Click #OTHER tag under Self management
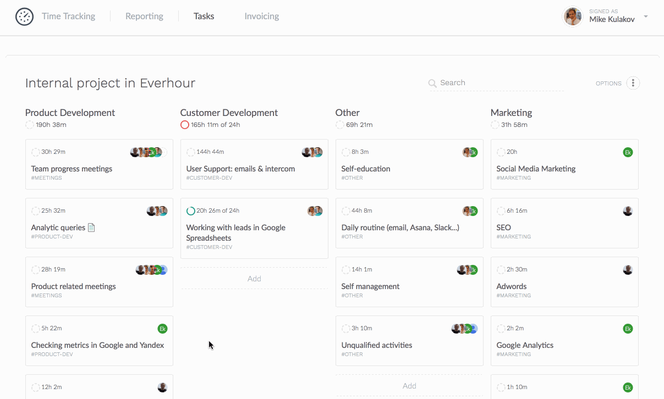664x399 pixels. tap(352, 296)
